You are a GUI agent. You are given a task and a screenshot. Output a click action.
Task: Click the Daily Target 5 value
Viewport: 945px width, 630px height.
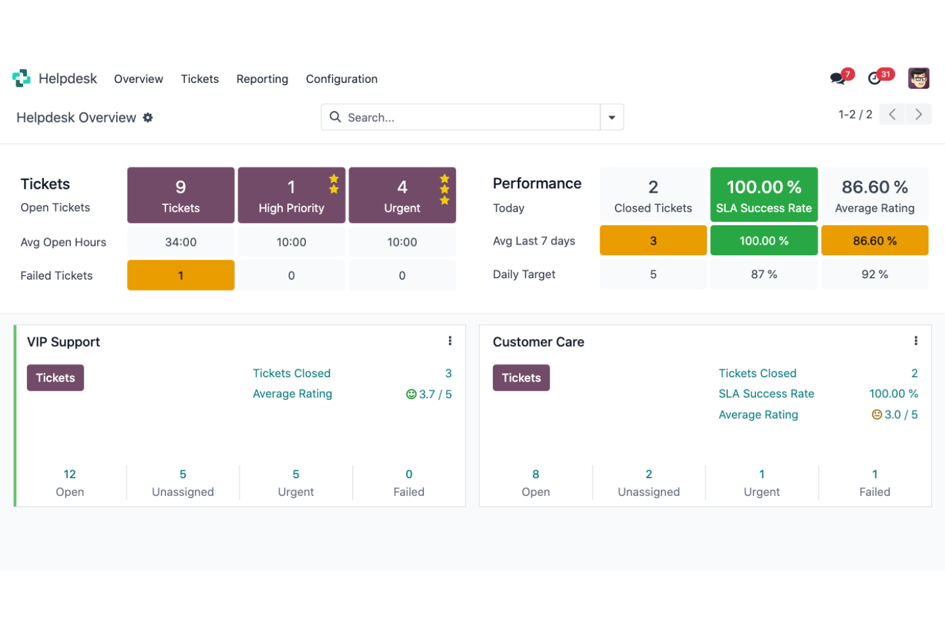653,274
